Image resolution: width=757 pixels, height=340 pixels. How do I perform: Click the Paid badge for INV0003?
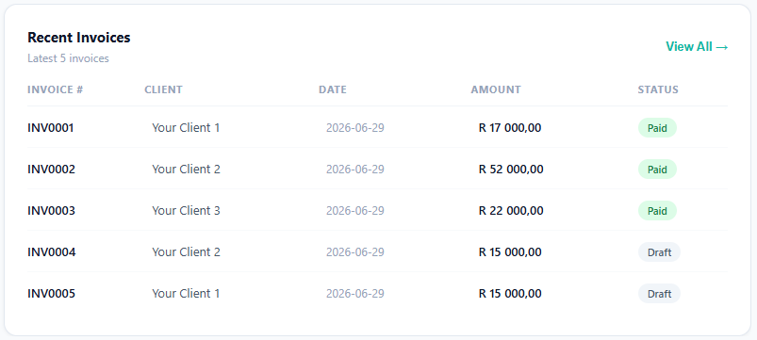pyautogui.click(x=657, y=211)
